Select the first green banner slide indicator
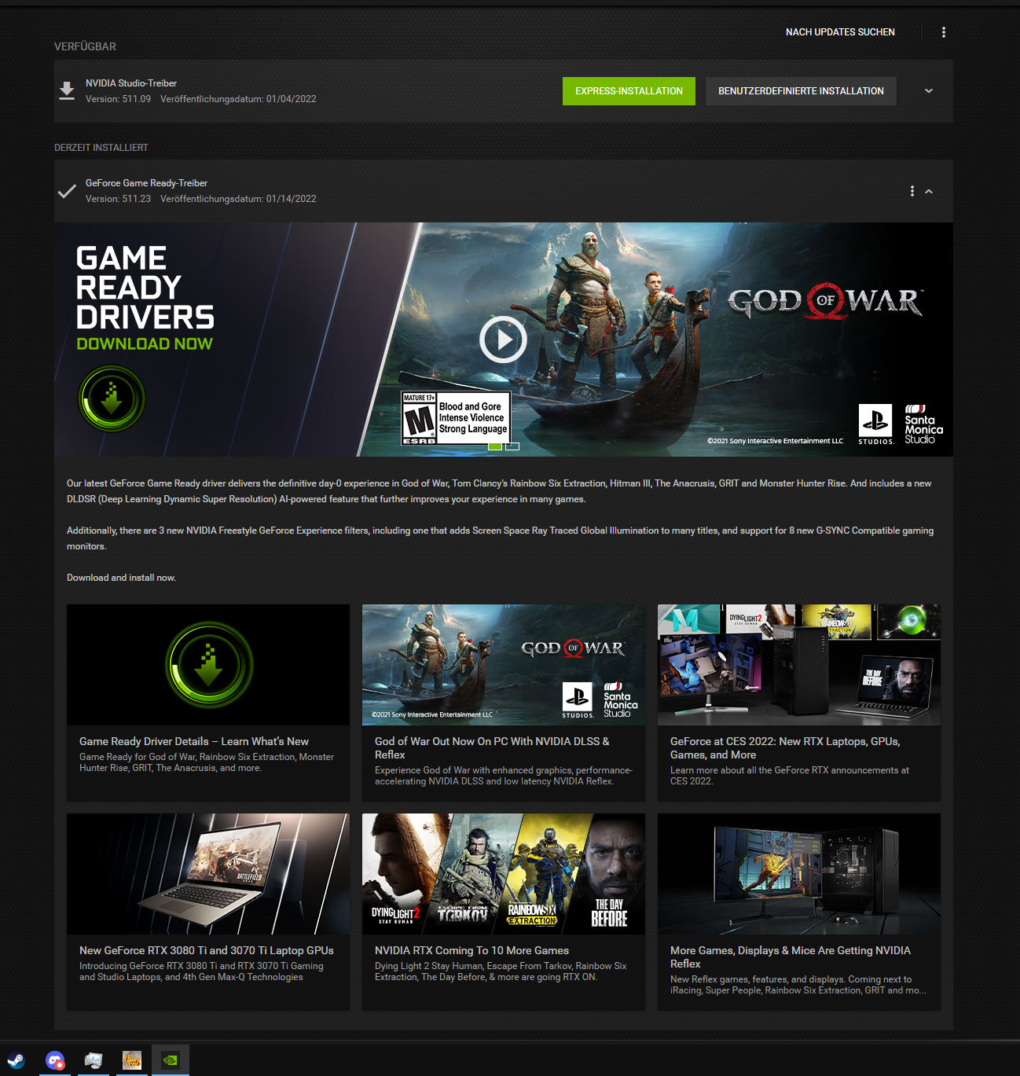Viewport: 1020px width, 1076px height. [x=494, y=446]
